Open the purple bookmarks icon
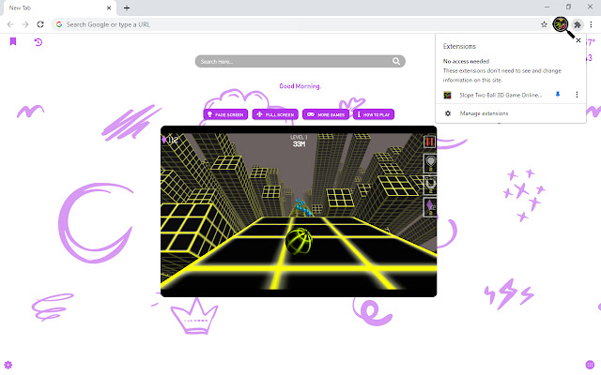 (13, 42)
